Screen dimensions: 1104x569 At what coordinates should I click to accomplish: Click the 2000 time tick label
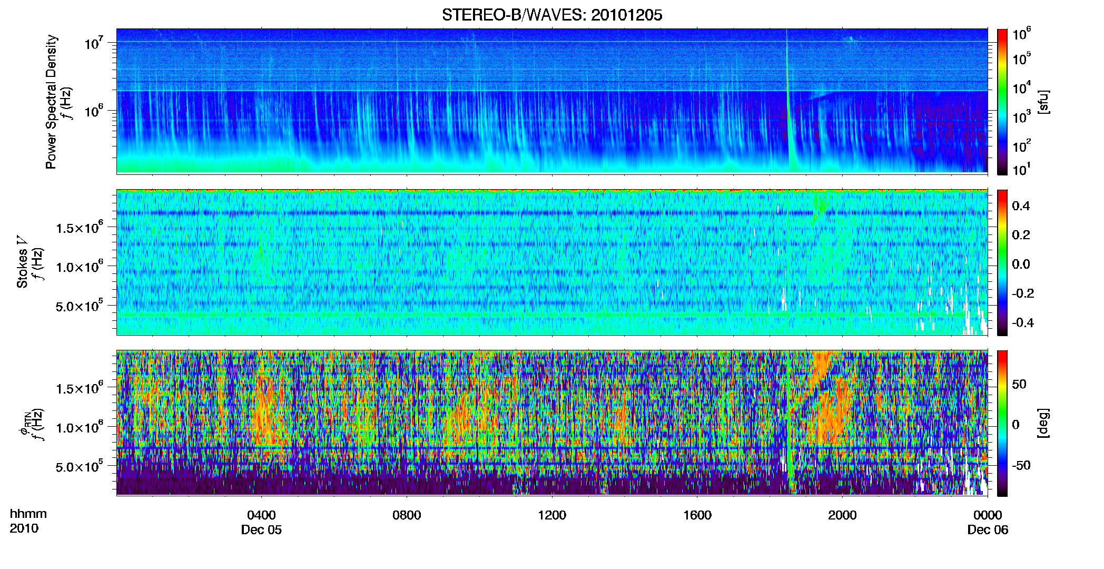[x=842, y=515]
